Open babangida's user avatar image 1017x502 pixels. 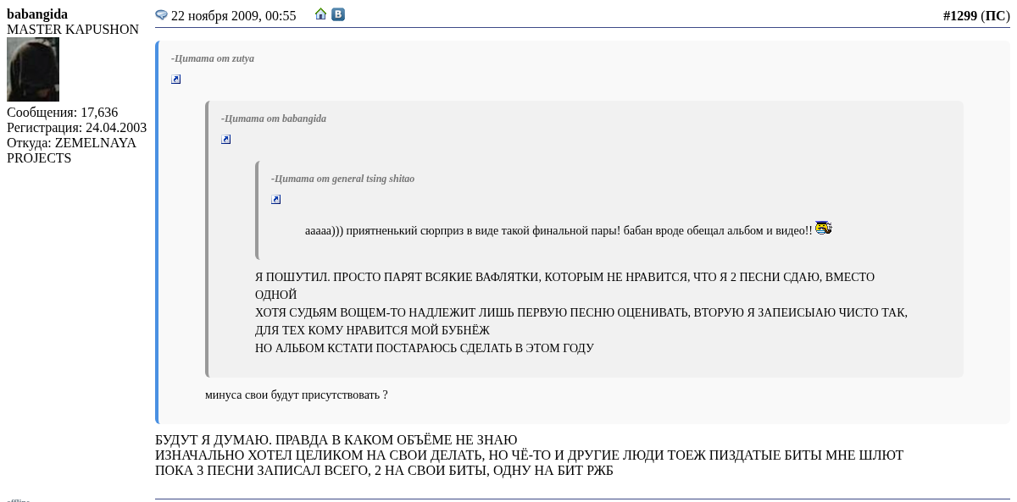(33, 69)
